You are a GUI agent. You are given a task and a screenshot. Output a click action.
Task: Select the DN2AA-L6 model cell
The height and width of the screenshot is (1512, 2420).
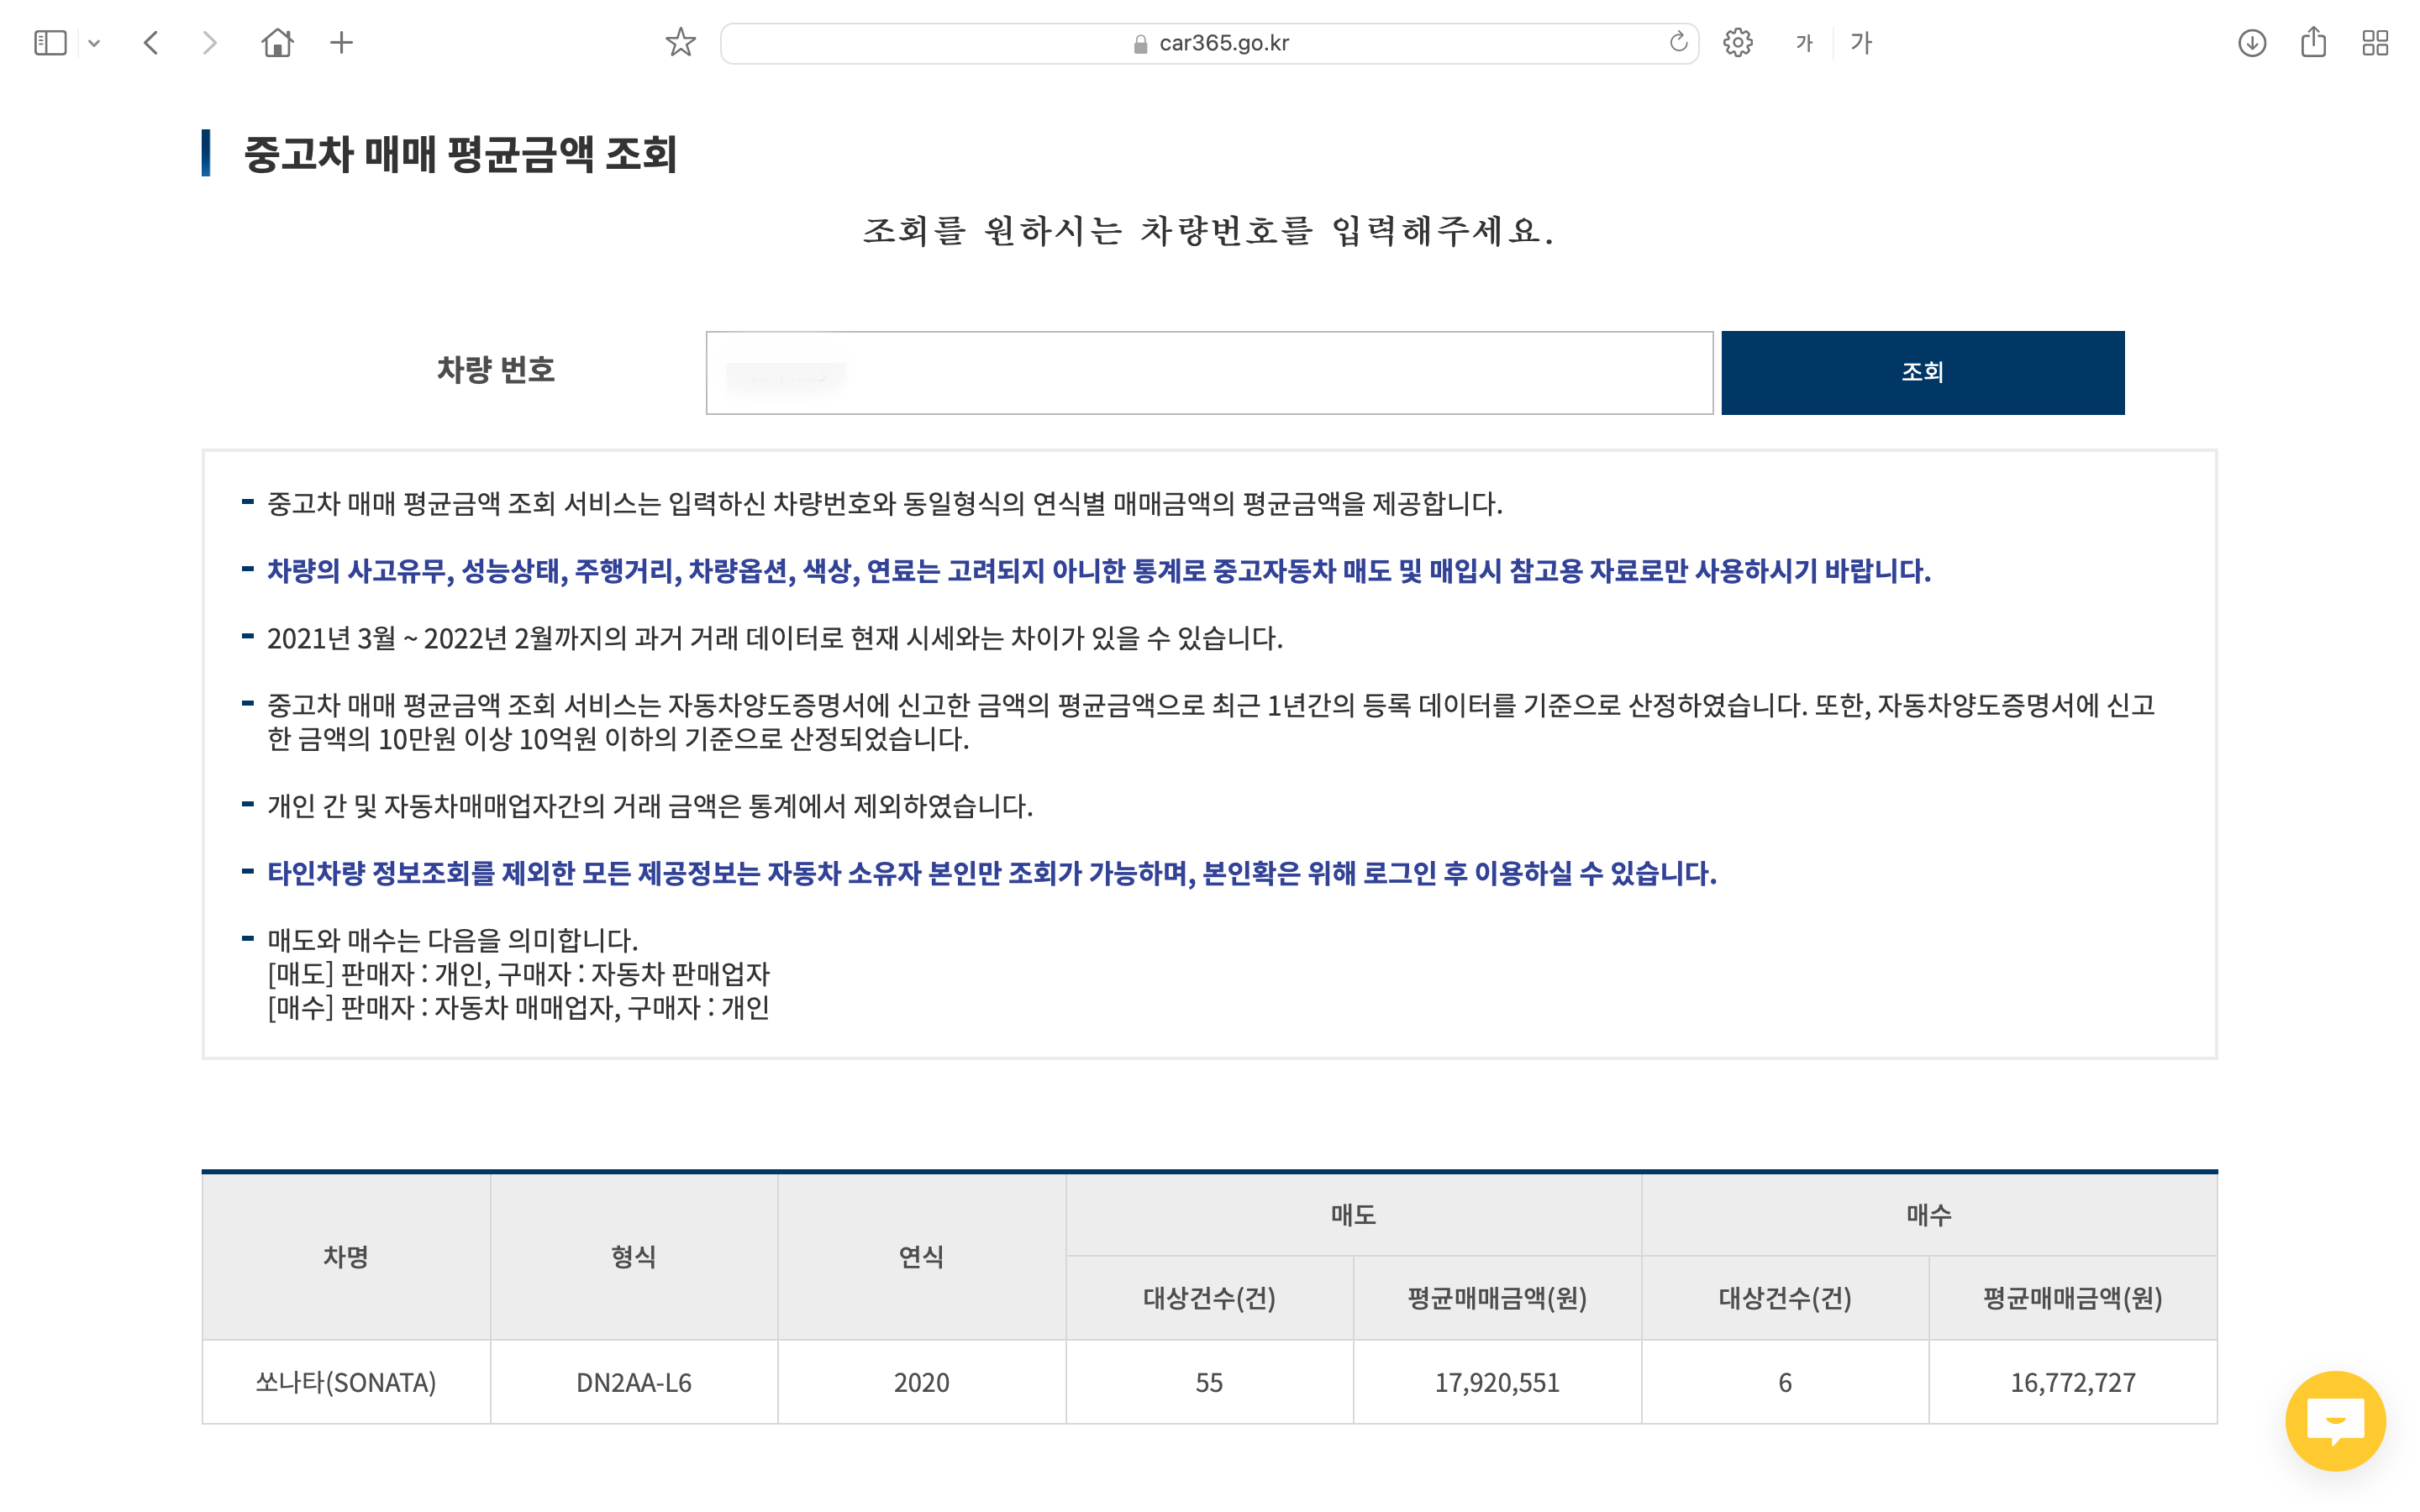[x=634, y=1382]
